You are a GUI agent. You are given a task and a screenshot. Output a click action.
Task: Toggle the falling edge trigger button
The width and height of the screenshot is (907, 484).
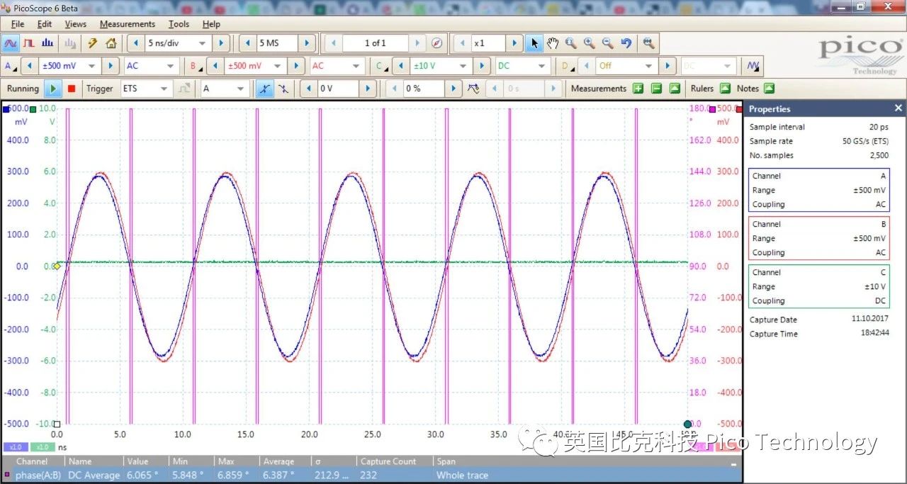(283, 89)
